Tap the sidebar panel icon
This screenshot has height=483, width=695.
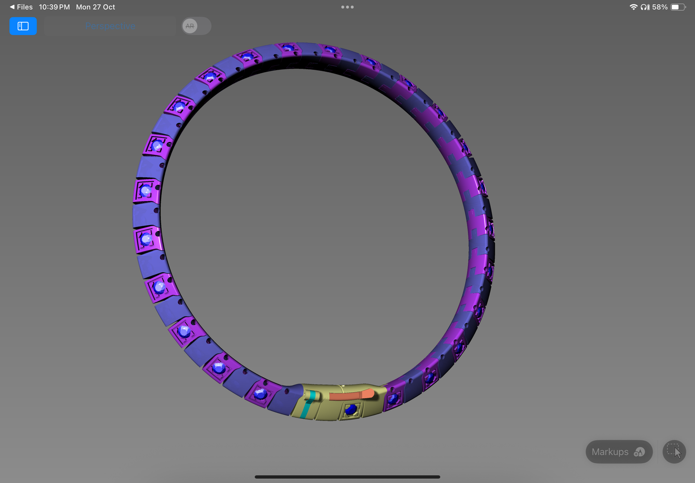pyautogui.click(x=23, y=26)
